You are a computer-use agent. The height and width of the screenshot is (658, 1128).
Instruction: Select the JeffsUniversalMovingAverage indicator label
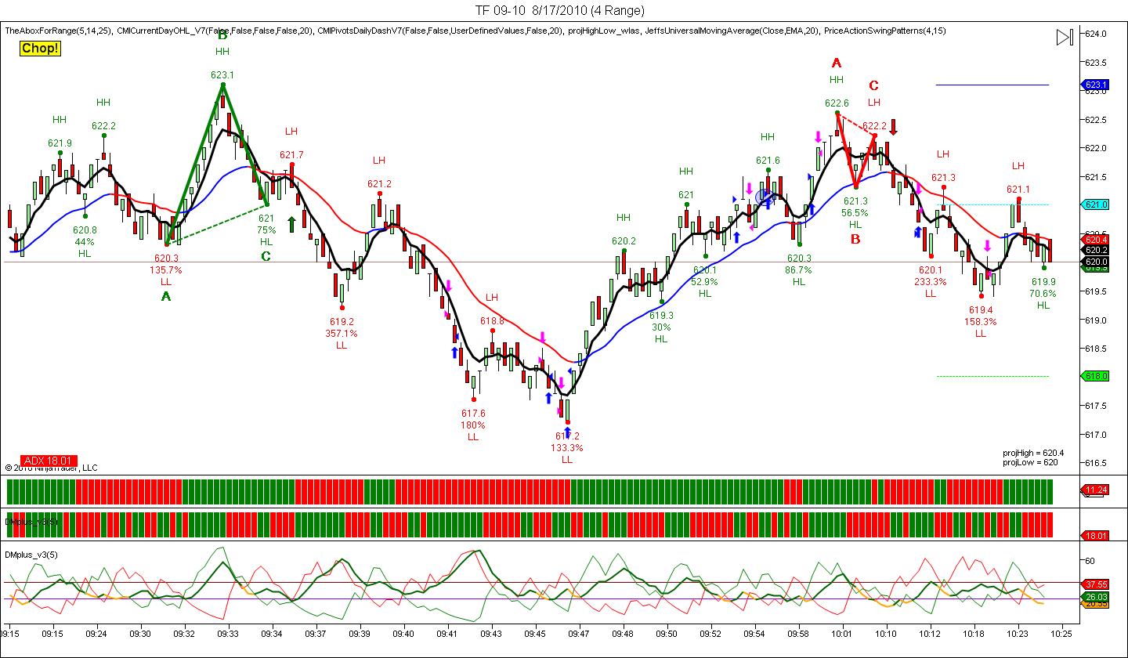point(731,31)
